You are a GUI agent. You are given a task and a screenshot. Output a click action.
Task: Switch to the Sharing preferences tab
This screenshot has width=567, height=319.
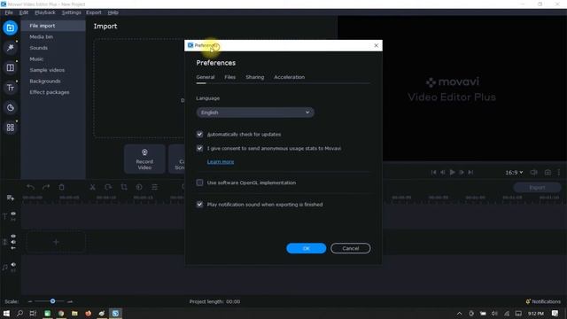click(x=255, y=77)
